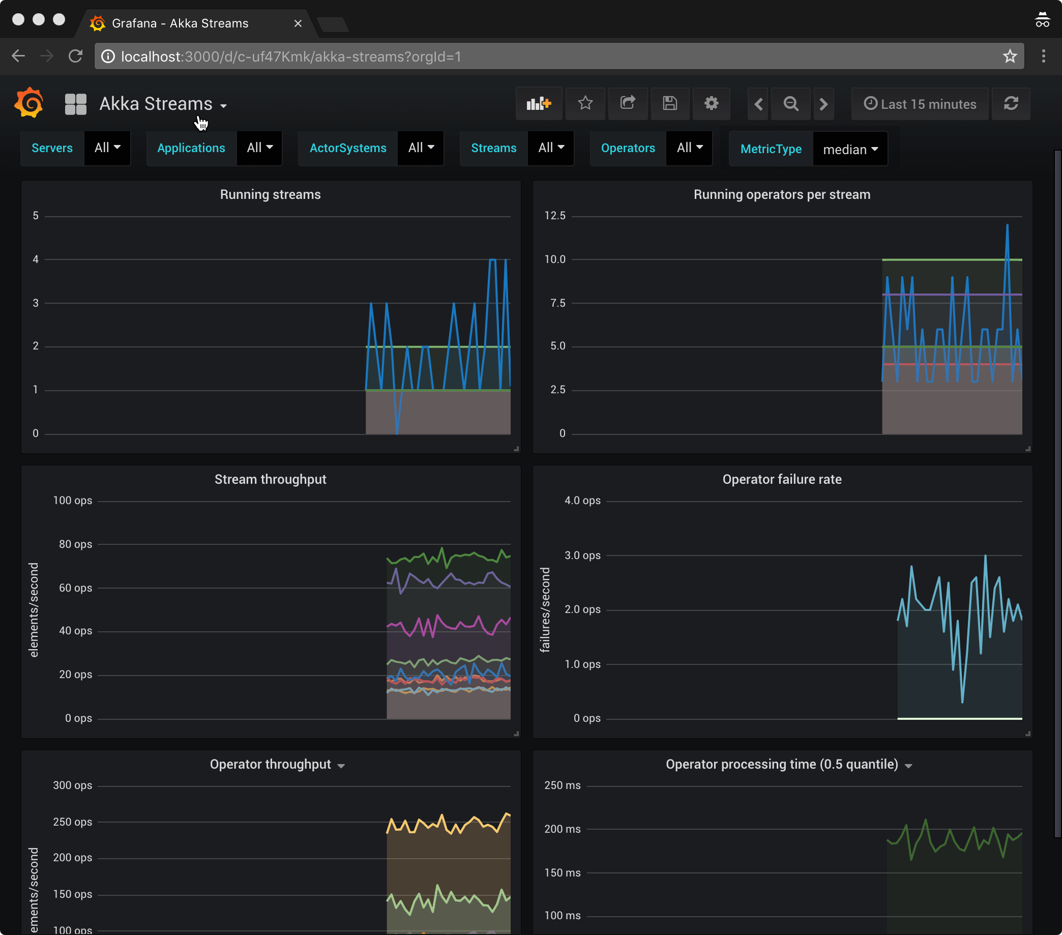Click the Servers variable label
1062x935 pixels.
tap(52, 148)
